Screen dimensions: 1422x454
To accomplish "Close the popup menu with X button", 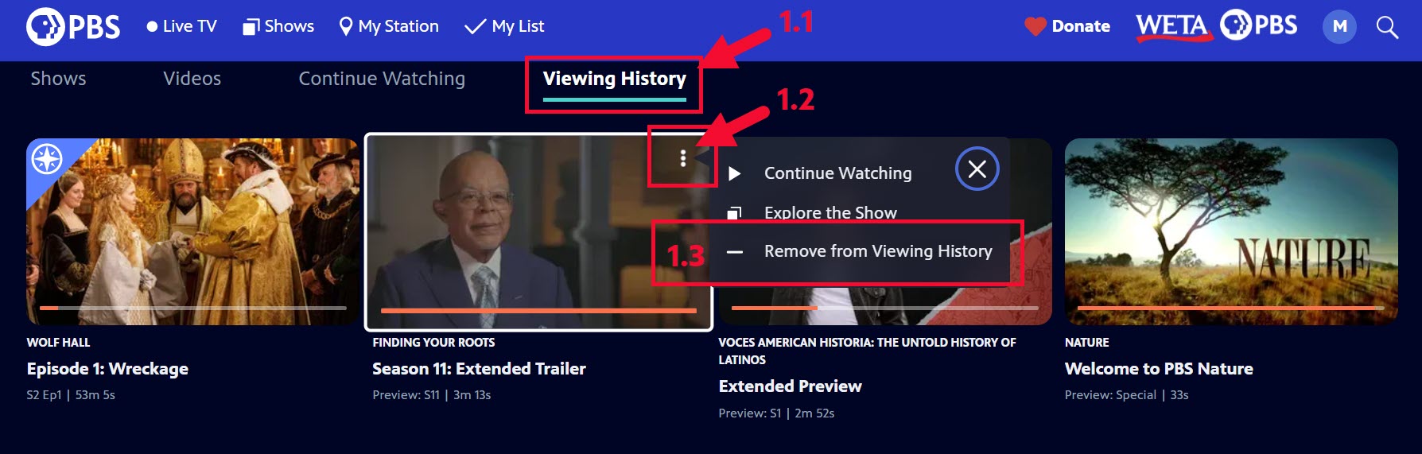I will tap(977, 169).
